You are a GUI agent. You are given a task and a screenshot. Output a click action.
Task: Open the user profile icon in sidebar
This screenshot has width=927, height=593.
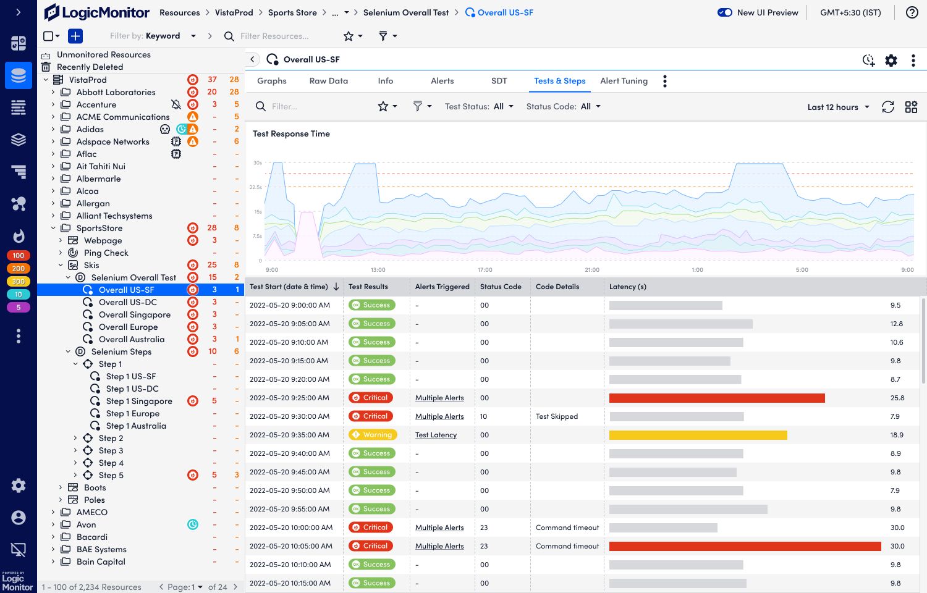19,518
